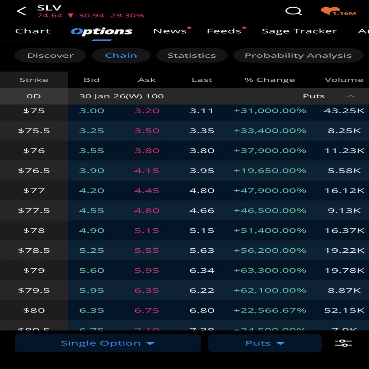Tap the 4.90 bid for $78
369x369 pixels.
tap(92, 230)
